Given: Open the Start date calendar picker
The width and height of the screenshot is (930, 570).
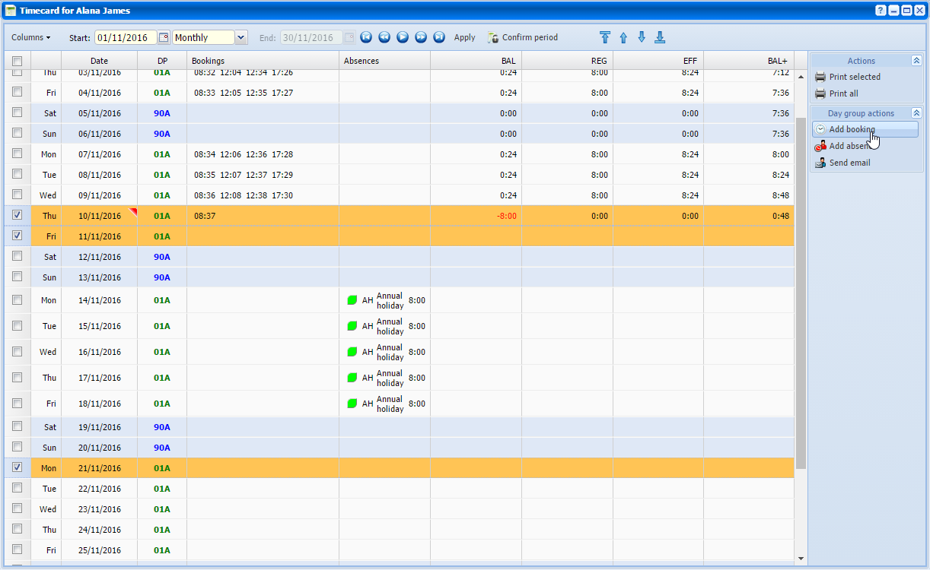Looking at the screenshot, I should pyautogui.click(x=164, y=37).
